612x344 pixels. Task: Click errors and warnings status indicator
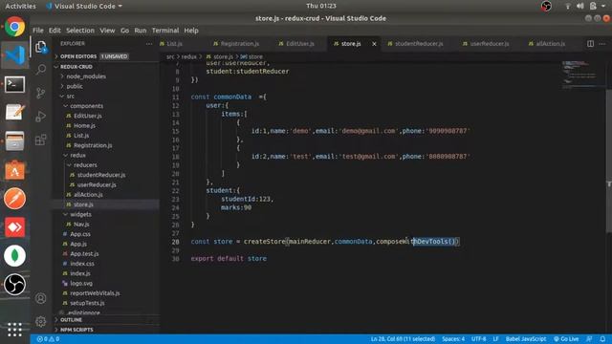[48, 339]
